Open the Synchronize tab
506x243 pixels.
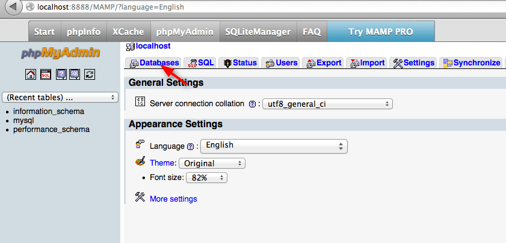point(471,63)
